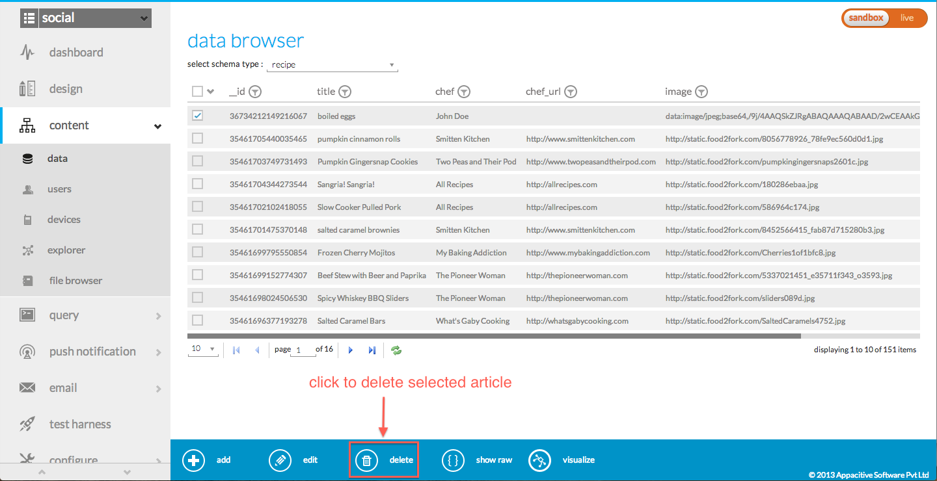Click the configure wrench icon
The height and width of the screenshot is (481, 937).
tap(27, 459)
